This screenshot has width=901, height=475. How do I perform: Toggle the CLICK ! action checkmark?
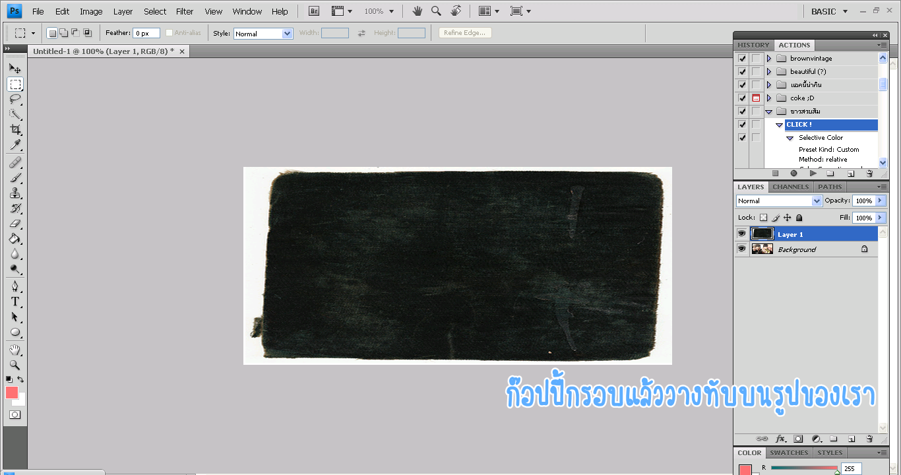pyautogui.click(x=742, y=124)
